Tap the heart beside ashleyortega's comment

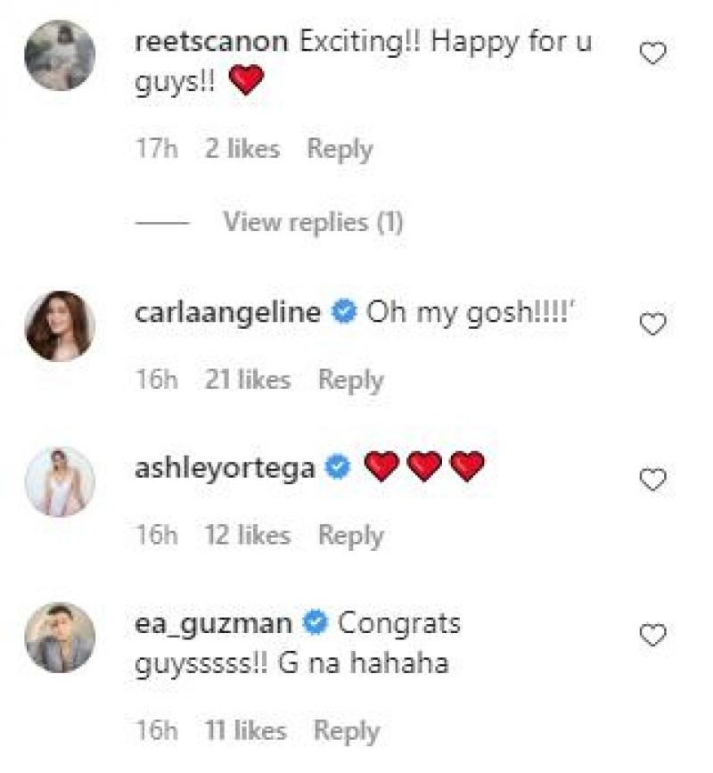click(x=654, y=481)
